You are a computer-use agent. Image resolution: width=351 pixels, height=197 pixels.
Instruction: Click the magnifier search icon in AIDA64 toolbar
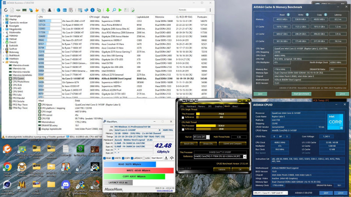(x=114, y=10)
